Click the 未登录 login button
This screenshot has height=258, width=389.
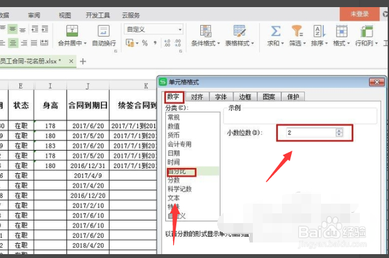coord(359,14)
